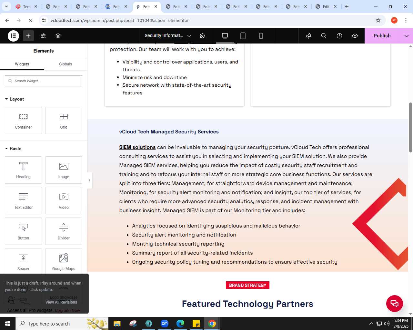
Task: Open Sticky Notes from taskbar
Action: [x=196, y=324]
